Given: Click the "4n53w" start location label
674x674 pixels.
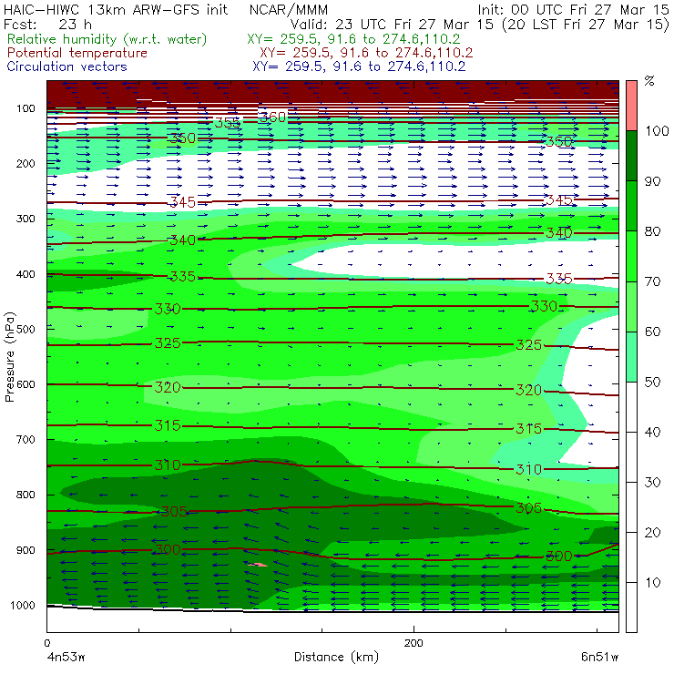Looking at the screenshot, I should pyautogui.click(x=66, y=657).
